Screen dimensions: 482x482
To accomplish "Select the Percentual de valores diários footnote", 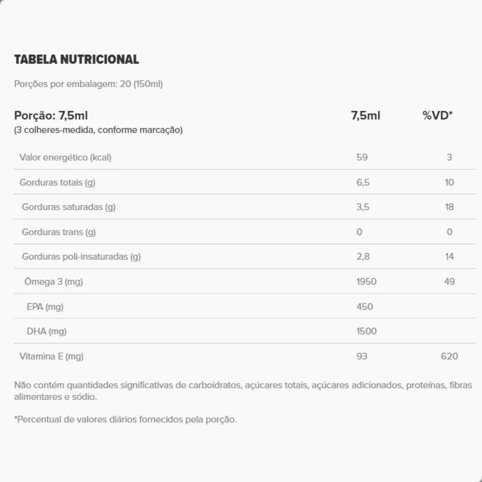I will [x=126, y=419].
